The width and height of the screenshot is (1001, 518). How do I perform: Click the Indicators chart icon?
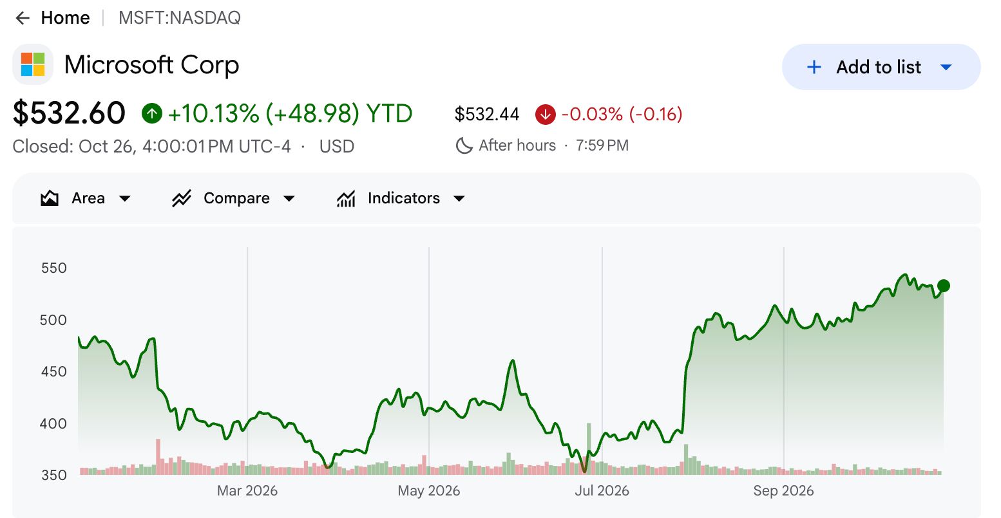pos(346,198)
